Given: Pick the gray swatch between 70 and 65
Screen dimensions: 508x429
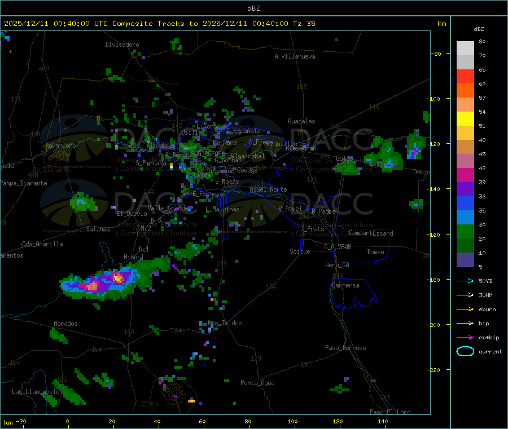Looking at the screenshot, I should click(x=465, y=63).
